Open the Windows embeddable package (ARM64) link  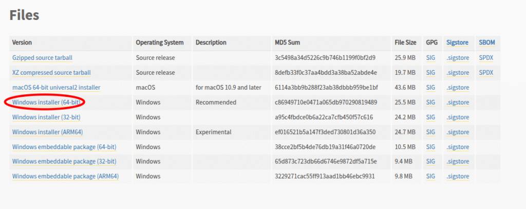65,176
